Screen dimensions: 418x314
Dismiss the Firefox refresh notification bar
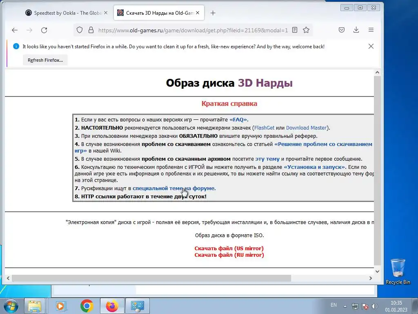pos(371,46)
